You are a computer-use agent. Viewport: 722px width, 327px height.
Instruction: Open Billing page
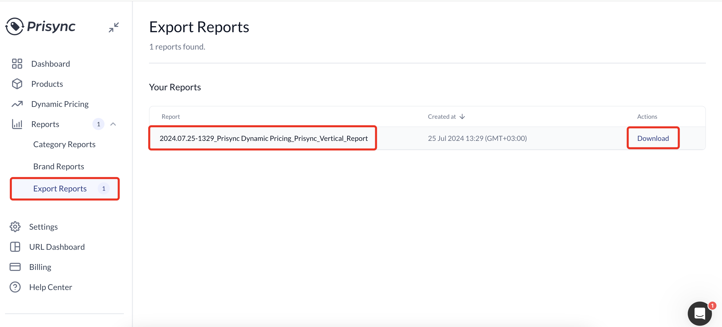point(40,267)
